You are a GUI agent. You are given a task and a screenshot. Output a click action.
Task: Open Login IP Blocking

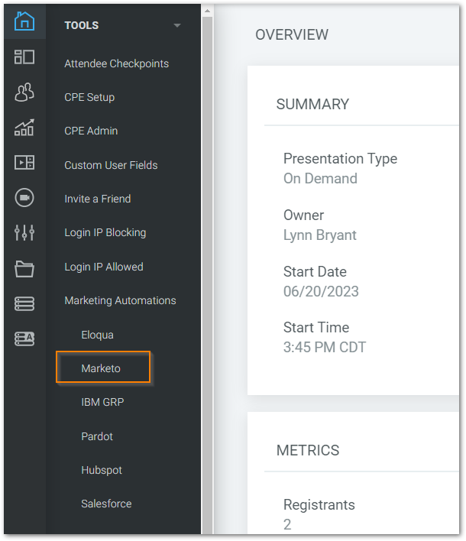(105, 232)
